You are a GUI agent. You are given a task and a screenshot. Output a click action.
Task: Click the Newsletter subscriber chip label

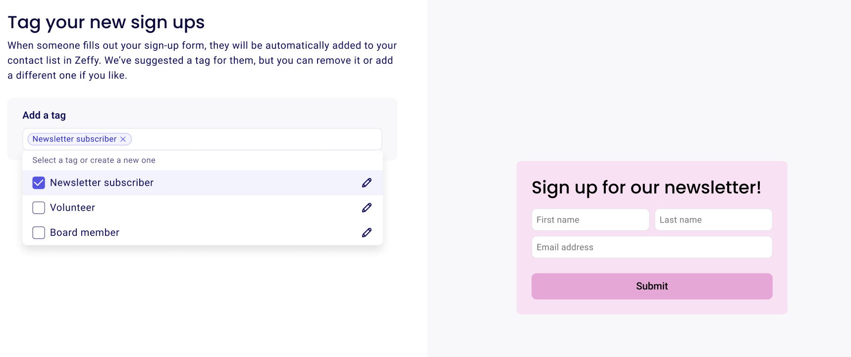[x=75, y=139]
